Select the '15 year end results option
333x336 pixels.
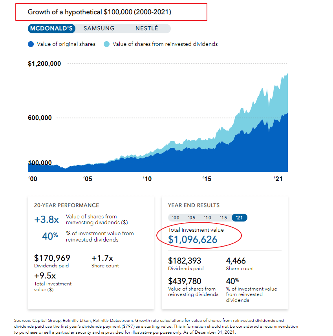pyautogui.click(x=223, y=218)
